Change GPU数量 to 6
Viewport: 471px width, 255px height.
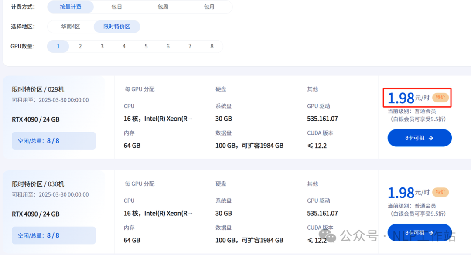tap(168, 46)
